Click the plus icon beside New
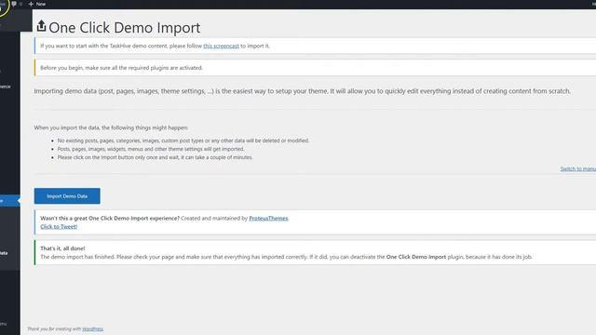The height and width of the screenshot is (335, 596). point(31,4)
